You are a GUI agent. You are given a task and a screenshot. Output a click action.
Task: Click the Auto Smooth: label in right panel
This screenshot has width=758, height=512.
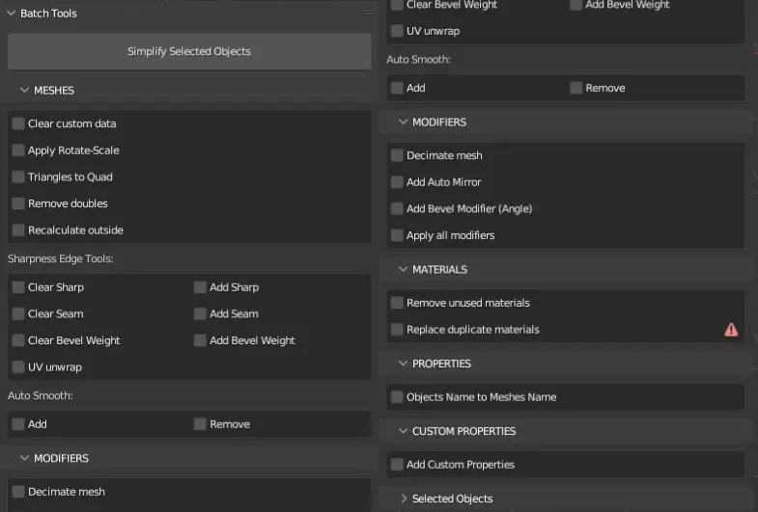point(419,60)
